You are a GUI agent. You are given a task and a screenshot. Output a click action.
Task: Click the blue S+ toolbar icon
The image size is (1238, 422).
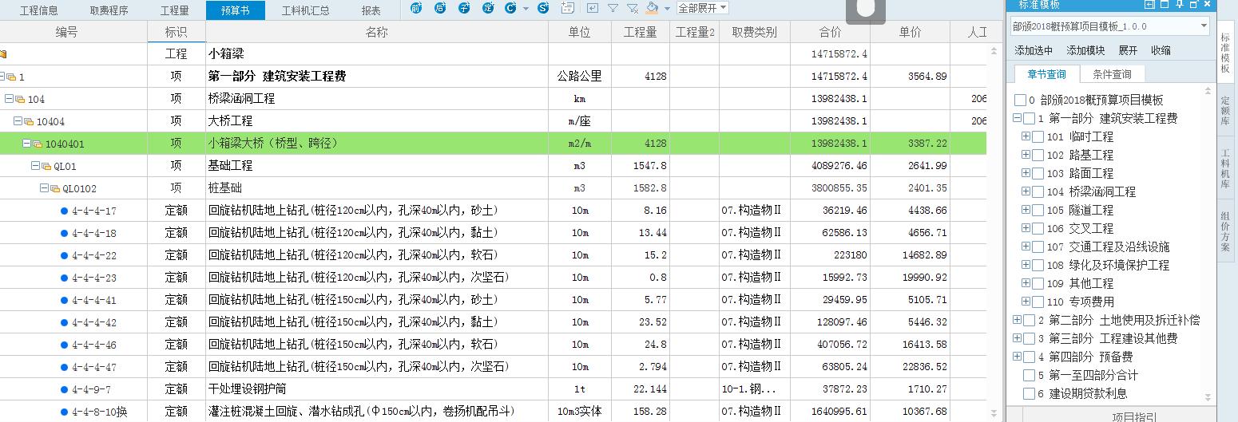pos(544,8)
